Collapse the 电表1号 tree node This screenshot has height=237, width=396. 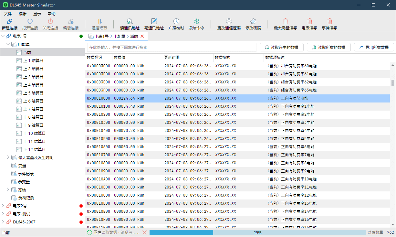3,36
